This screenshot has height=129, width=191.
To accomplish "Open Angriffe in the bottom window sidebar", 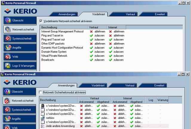I will pyautogui.click(x=19, y=119).
